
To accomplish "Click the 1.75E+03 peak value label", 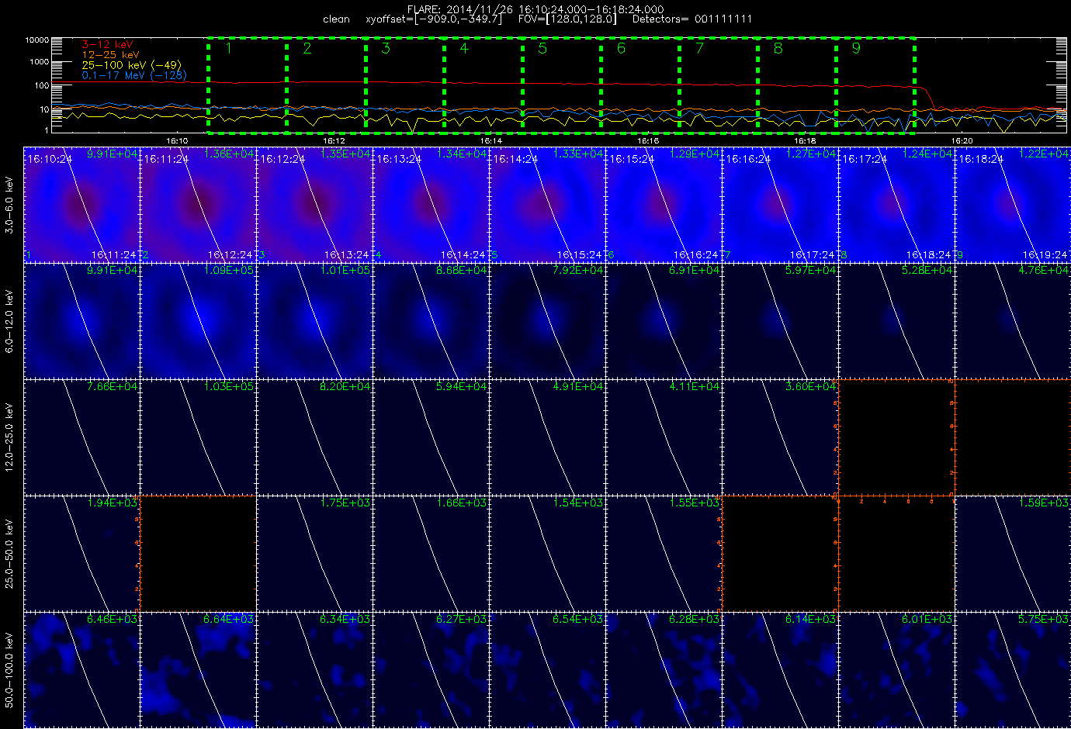I will tap(345, 503).
